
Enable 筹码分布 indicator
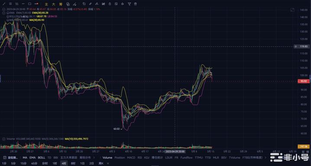pos(85,158)
